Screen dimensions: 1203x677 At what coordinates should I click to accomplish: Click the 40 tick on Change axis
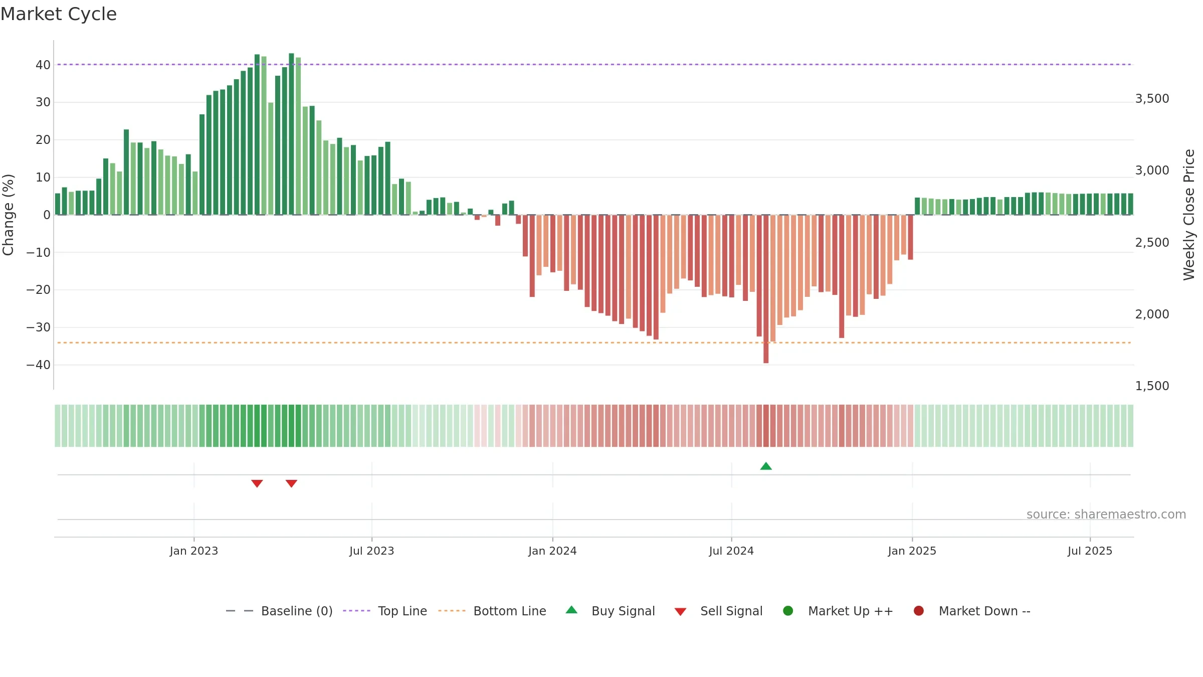43,65
